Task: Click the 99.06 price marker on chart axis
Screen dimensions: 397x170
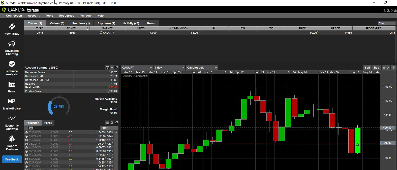Action: point(387,143)
